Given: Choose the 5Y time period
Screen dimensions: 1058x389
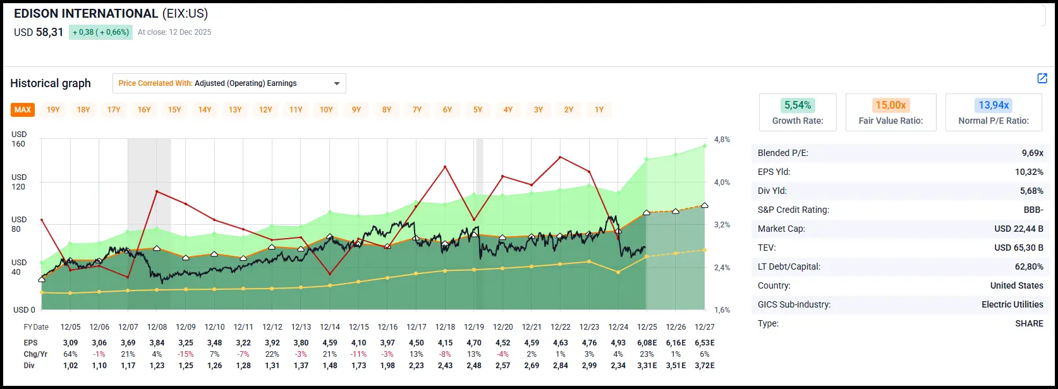Looking at the screenshot, I should pos(478,110).
